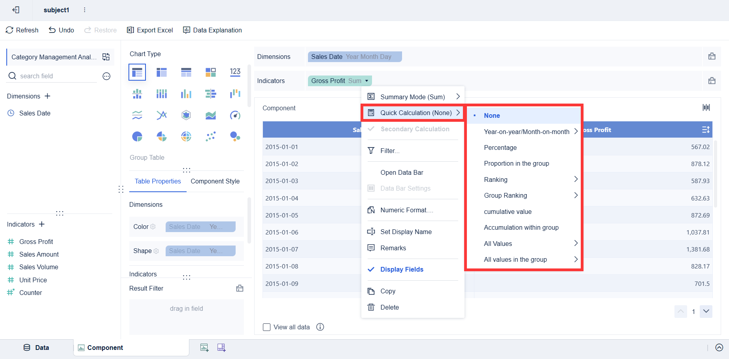Toggle the Display Fields option
Viewport: 729px width, 359px height.
(x=402, y=269)
